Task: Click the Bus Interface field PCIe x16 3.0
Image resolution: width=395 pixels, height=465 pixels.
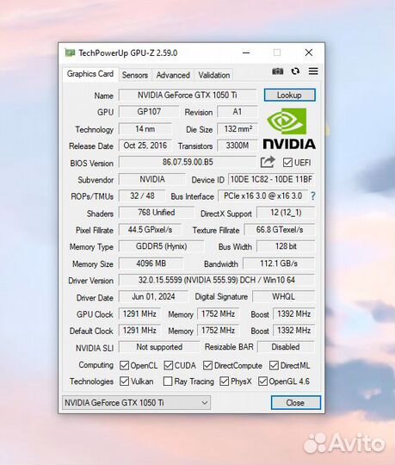Action: [262, 196]
